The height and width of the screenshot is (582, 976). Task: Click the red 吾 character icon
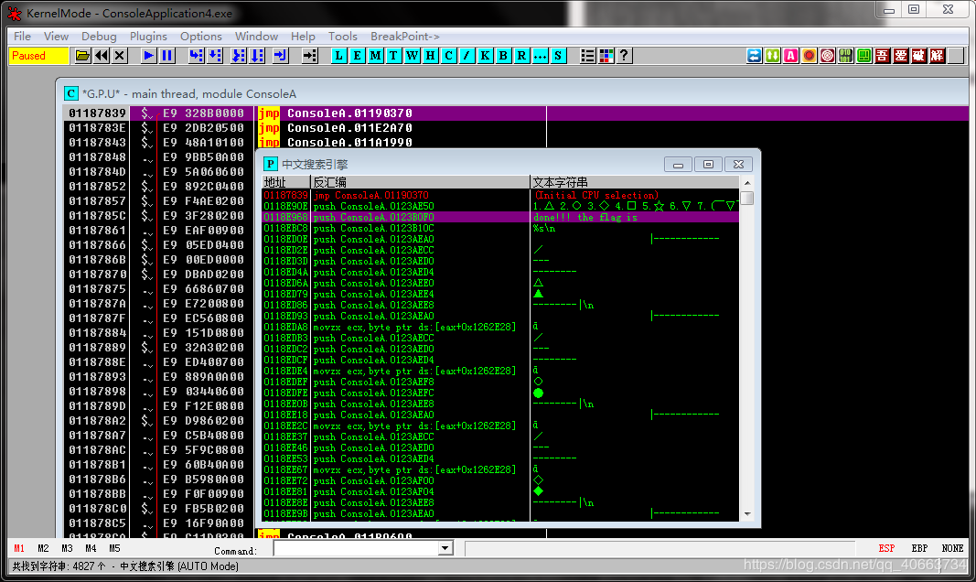coord(883,56)
